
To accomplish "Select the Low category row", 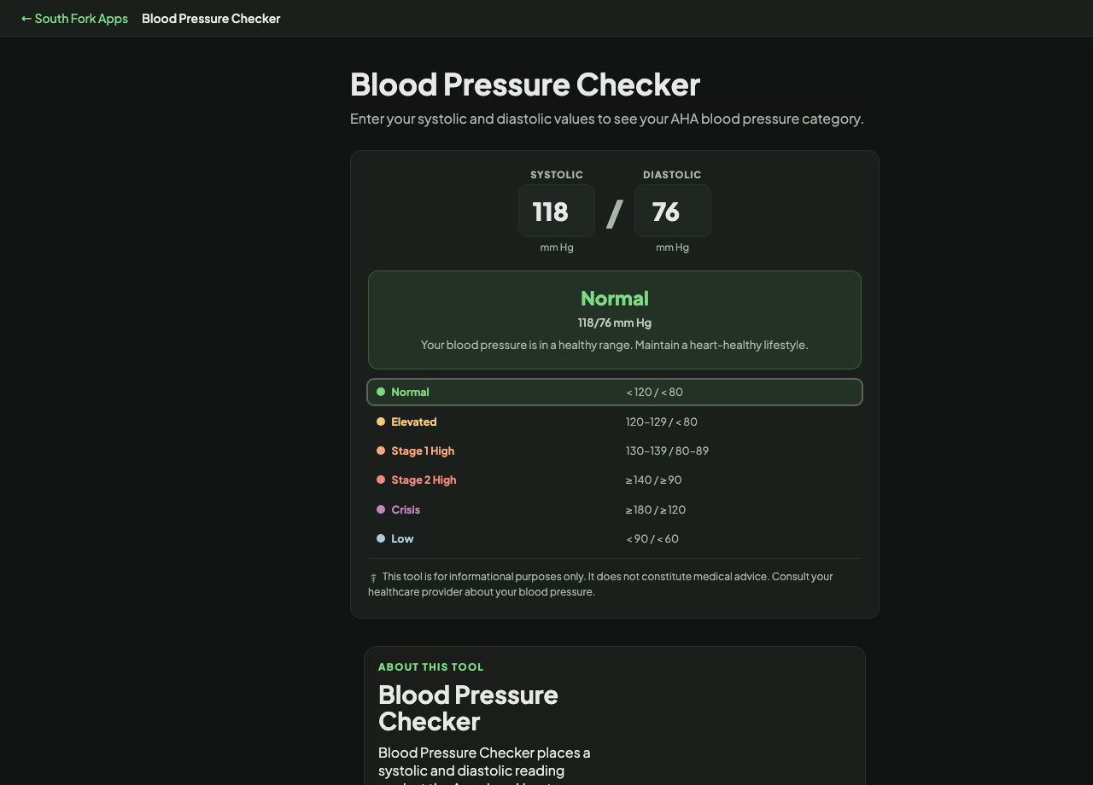I will 615,538.
